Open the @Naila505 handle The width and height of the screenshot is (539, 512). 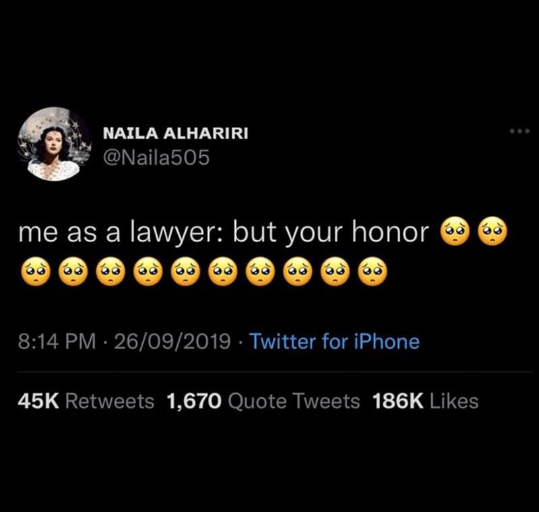(x=156, y=158)
